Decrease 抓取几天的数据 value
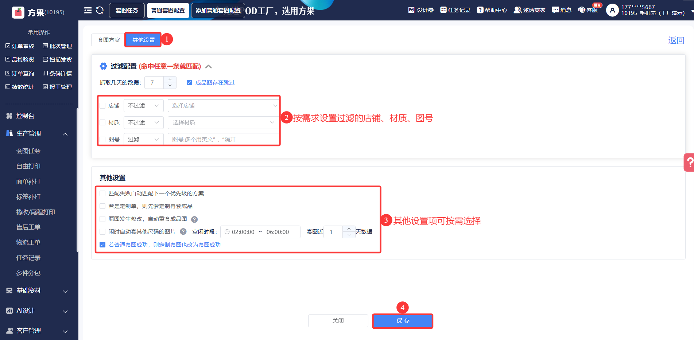 [170, 86]
